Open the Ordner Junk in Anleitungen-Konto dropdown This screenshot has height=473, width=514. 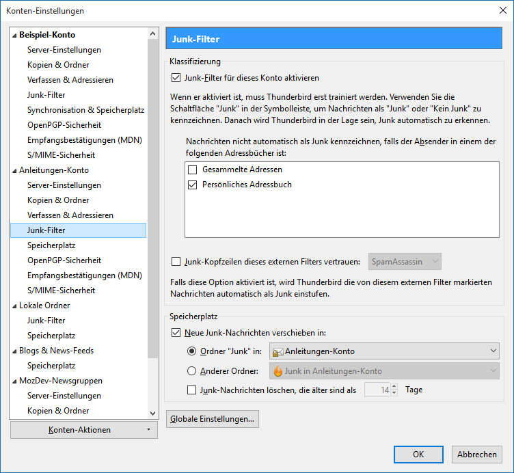(384, 351)
